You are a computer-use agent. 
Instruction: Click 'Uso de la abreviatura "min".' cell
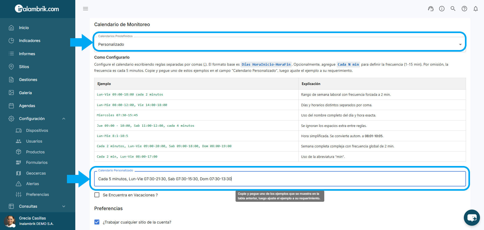point(323,157)
